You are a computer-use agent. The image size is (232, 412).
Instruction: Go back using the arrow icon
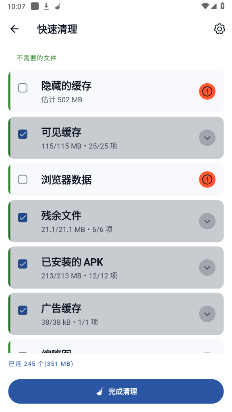tap(15, 29)
